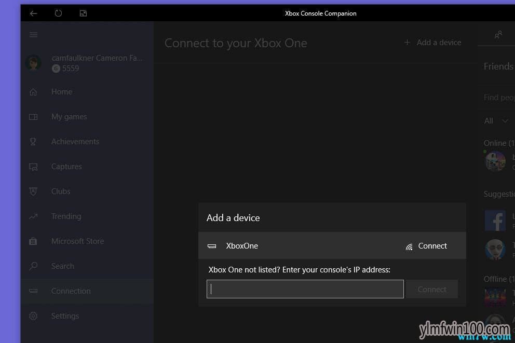Viewport: 515px width, 343px height.
Task: Click the Search magnifier icon
Action: pos(33,266)
